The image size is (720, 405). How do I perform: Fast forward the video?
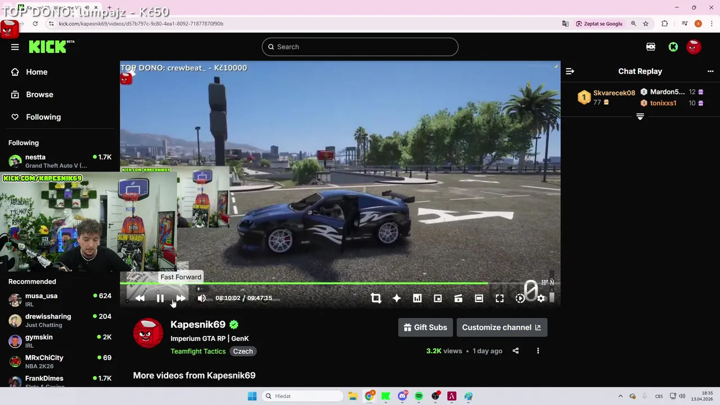[x=181, y=298]
